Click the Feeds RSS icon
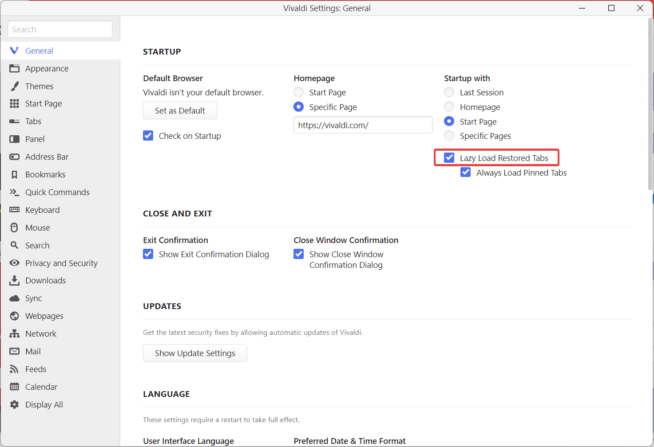This screenshot has height=447, width=654. point(15,369)
